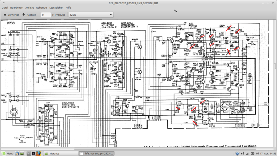The image size is (277, 156).
Task: Open the Lesezeichen menu
Action: coord(56,8)
